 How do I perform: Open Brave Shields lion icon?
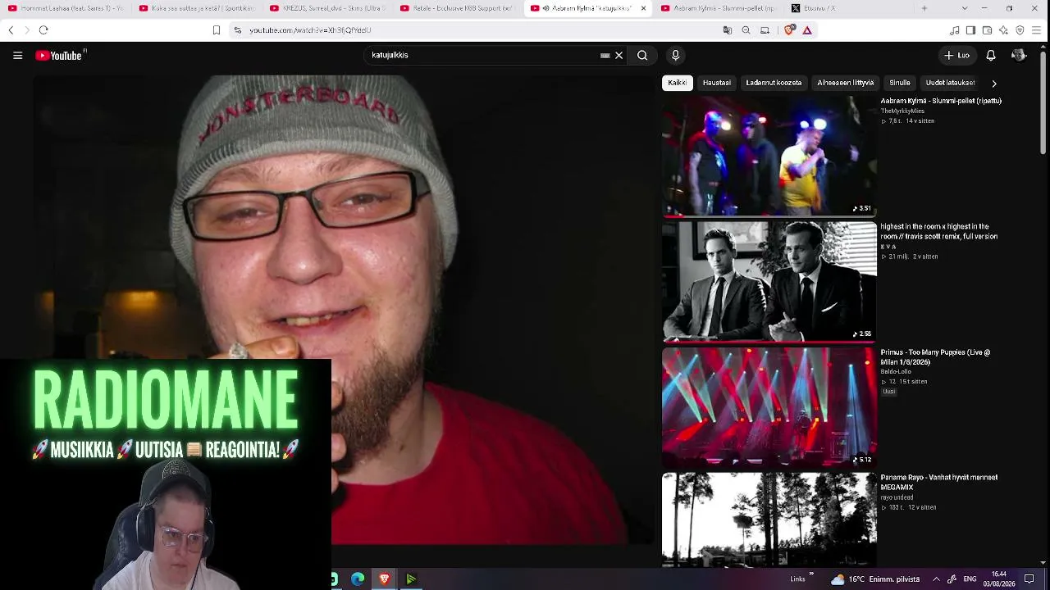(789, 30)
